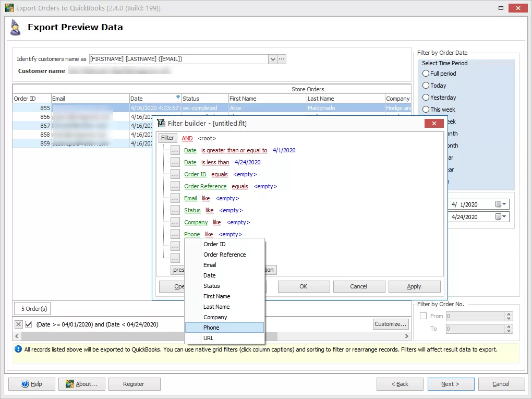
Task: Enable the From checkbox under Filter by Order No.
Action: (424, 316)
